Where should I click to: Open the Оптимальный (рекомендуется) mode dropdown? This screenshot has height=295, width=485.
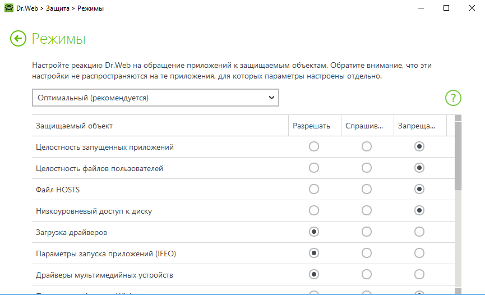[x=155, y=98]
